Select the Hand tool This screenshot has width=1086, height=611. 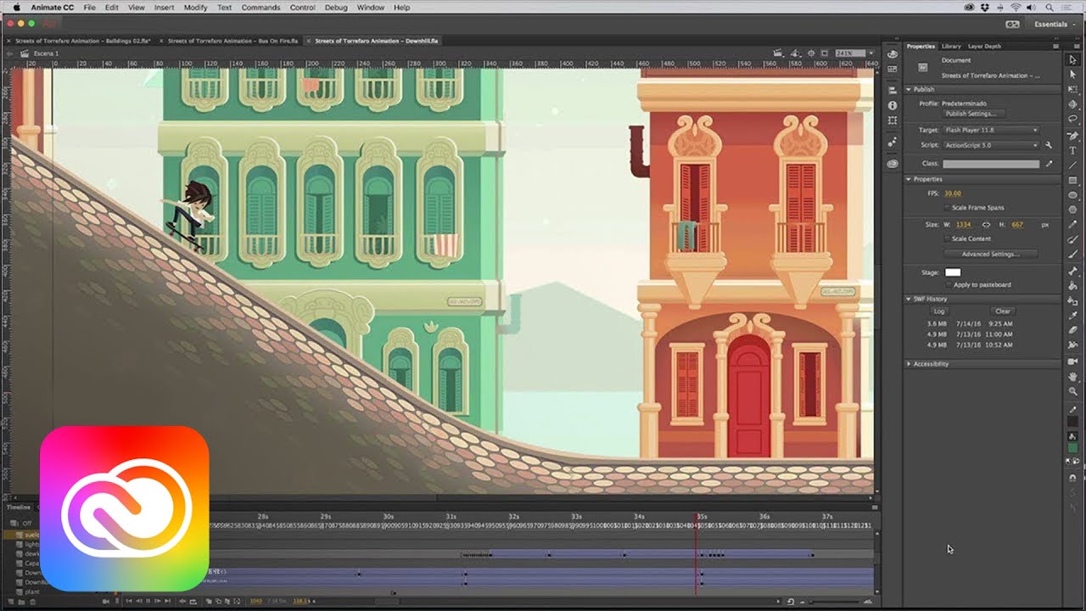[x=1072, y=376]
